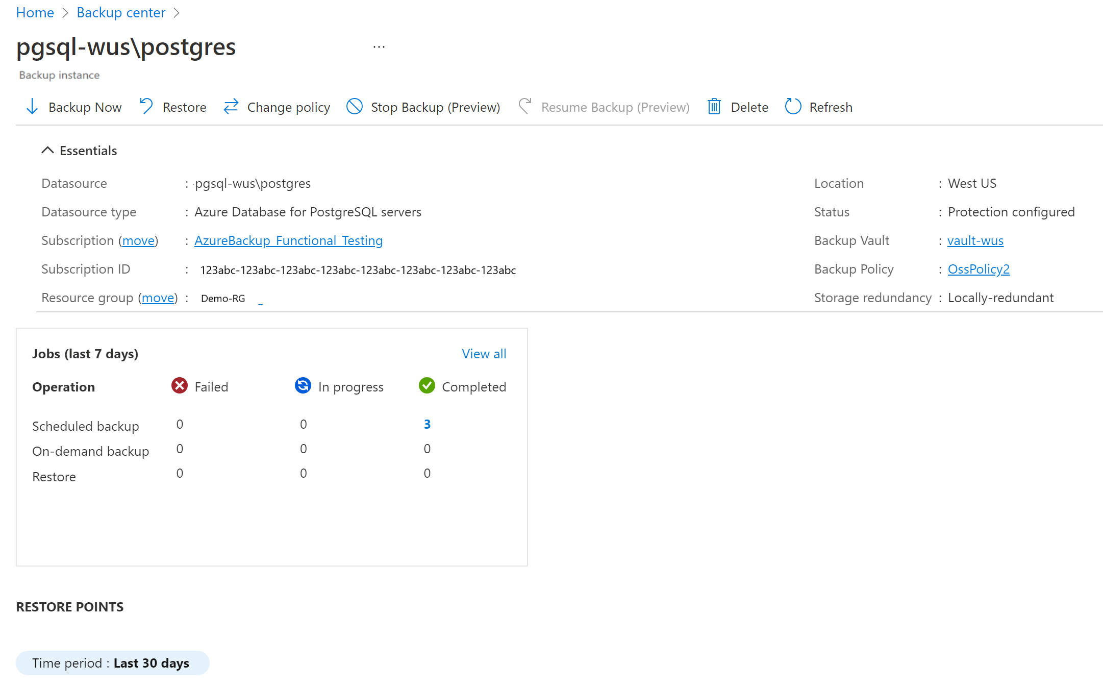Click the Resume Backup (Preview) icon
Image resolution: width=1103 pixels, height=688 pixels.
coord(524,107)
